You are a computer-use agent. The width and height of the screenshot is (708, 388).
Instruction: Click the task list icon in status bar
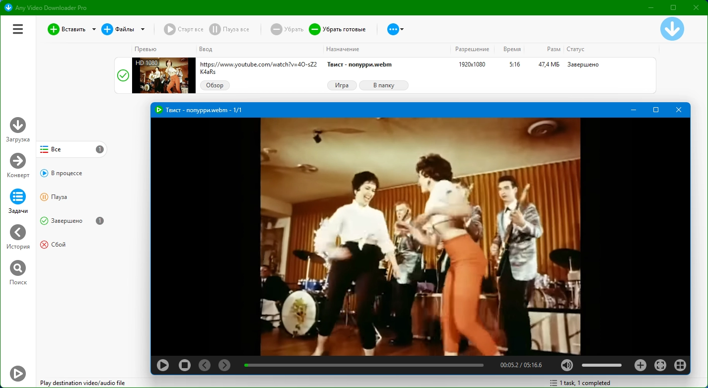tap(553, 383)
